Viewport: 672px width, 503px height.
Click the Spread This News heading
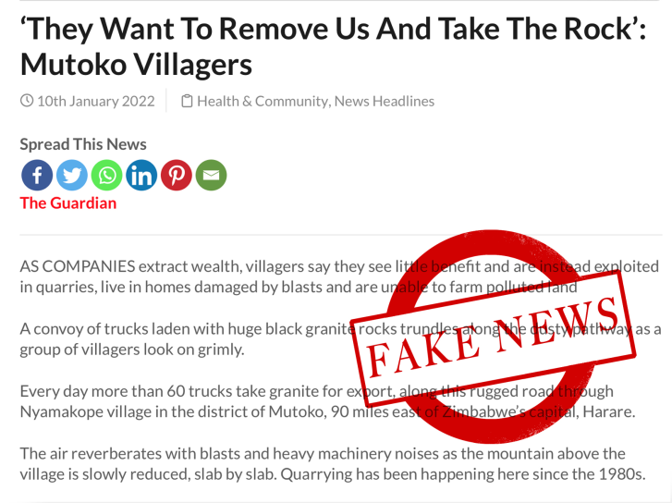[83, 144]
